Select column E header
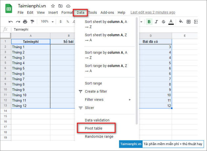 point(185,36)
